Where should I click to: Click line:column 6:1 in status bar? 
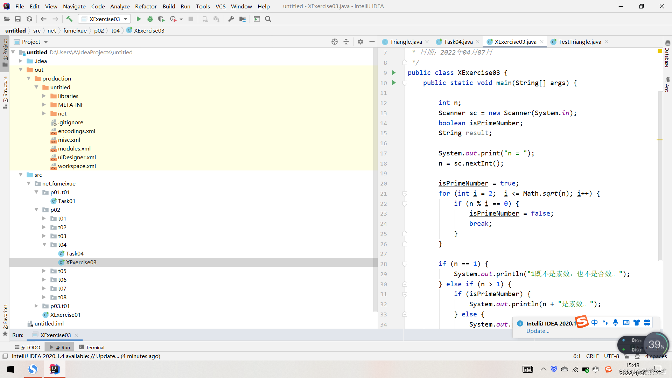click(577, 356)
